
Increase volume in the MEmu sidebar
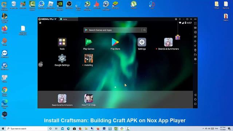pyautogui.click(x=195, y=41)
